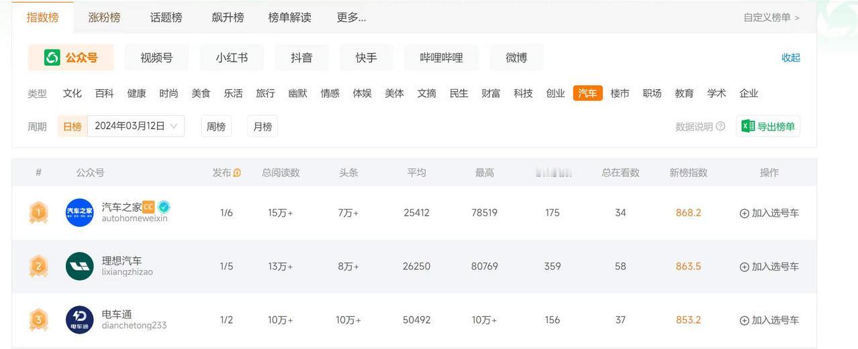The height and width of the screenshot is (349, 858).
Task: Open the 汽车之家 account name link
Action: point(122,207)
